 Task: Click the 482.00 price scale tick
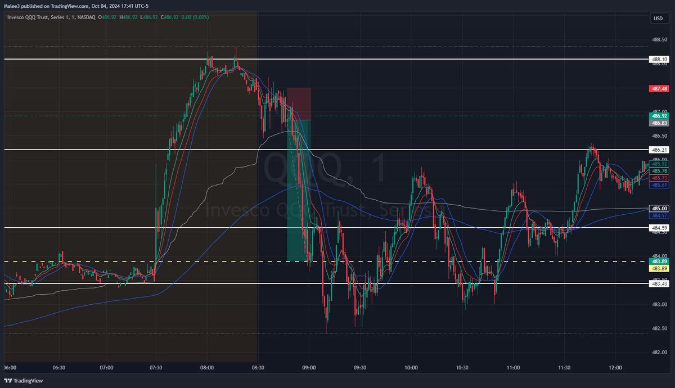click(x=660, y=353)
